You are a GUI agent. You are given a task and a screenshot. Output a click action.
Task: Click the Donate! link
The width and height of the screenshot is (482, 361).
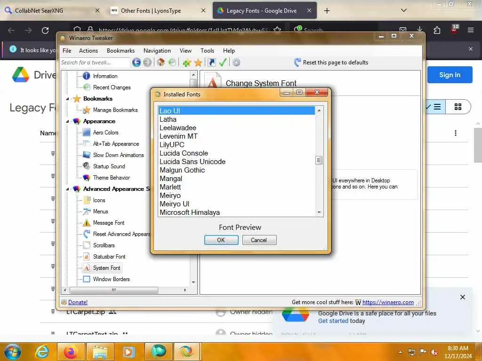[78, 302]
